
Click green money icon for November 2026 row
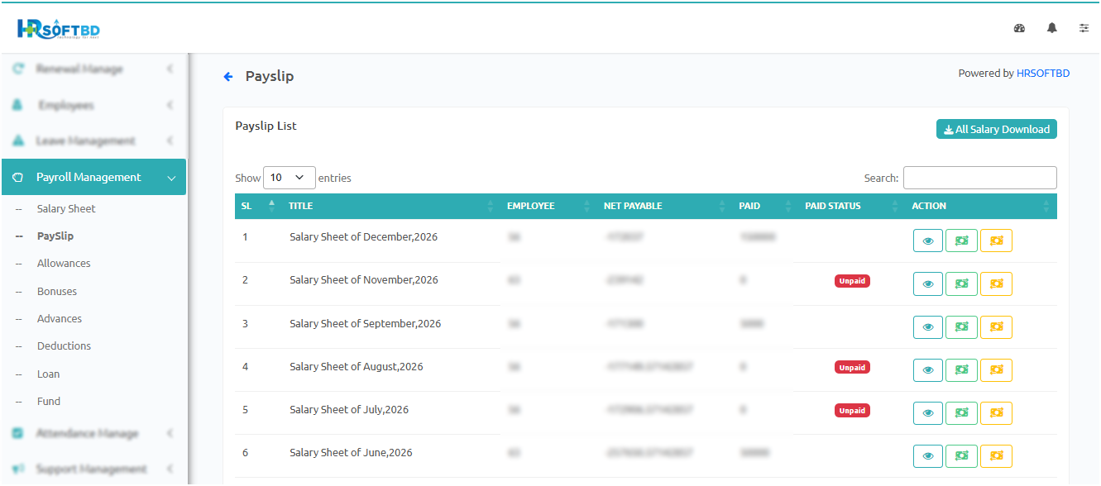[961, 283]
